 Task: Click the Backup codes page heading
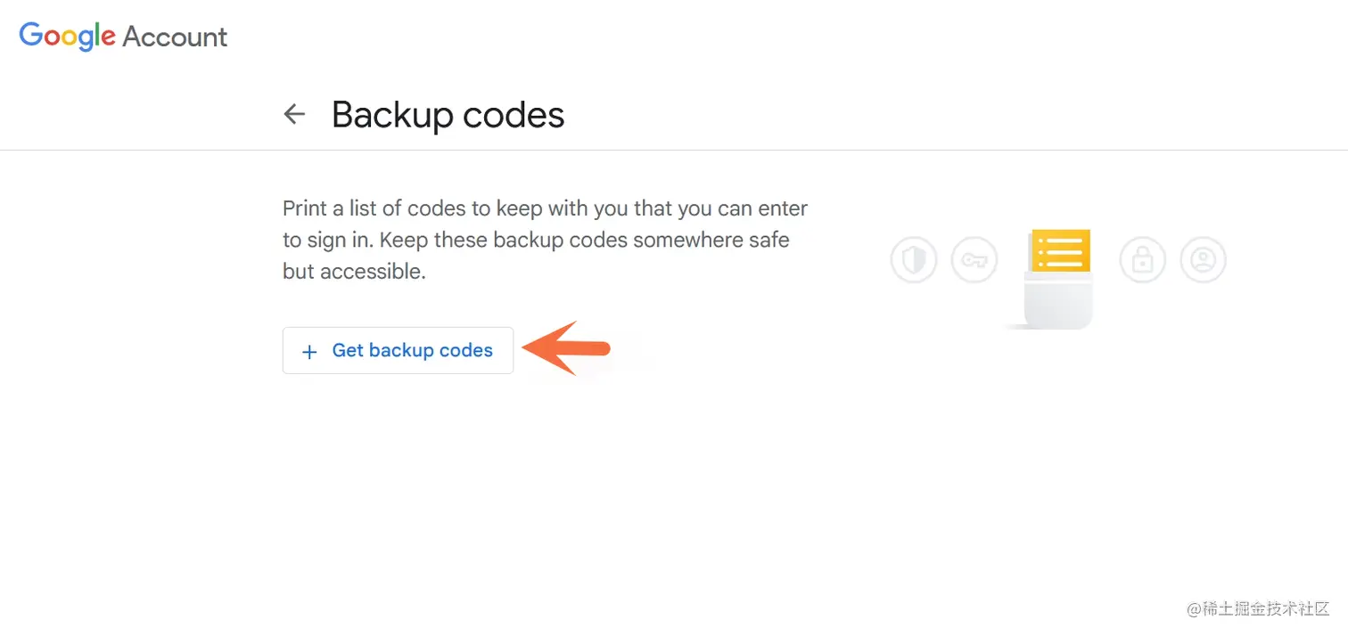[448, 115]
